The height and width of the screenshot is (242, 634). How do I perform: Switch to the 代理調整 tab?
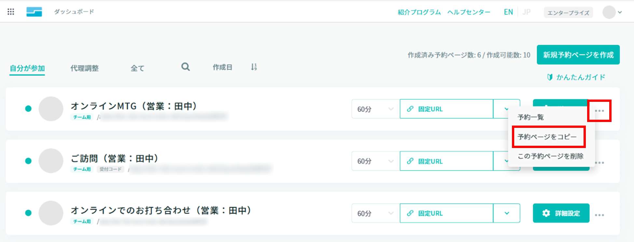coord(85,68)
